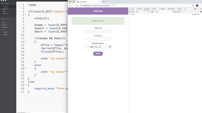This screenshot has height=113, width=202.
Task: Switch to the Memory tab in DevTools
Action: [x=180, y=9]
